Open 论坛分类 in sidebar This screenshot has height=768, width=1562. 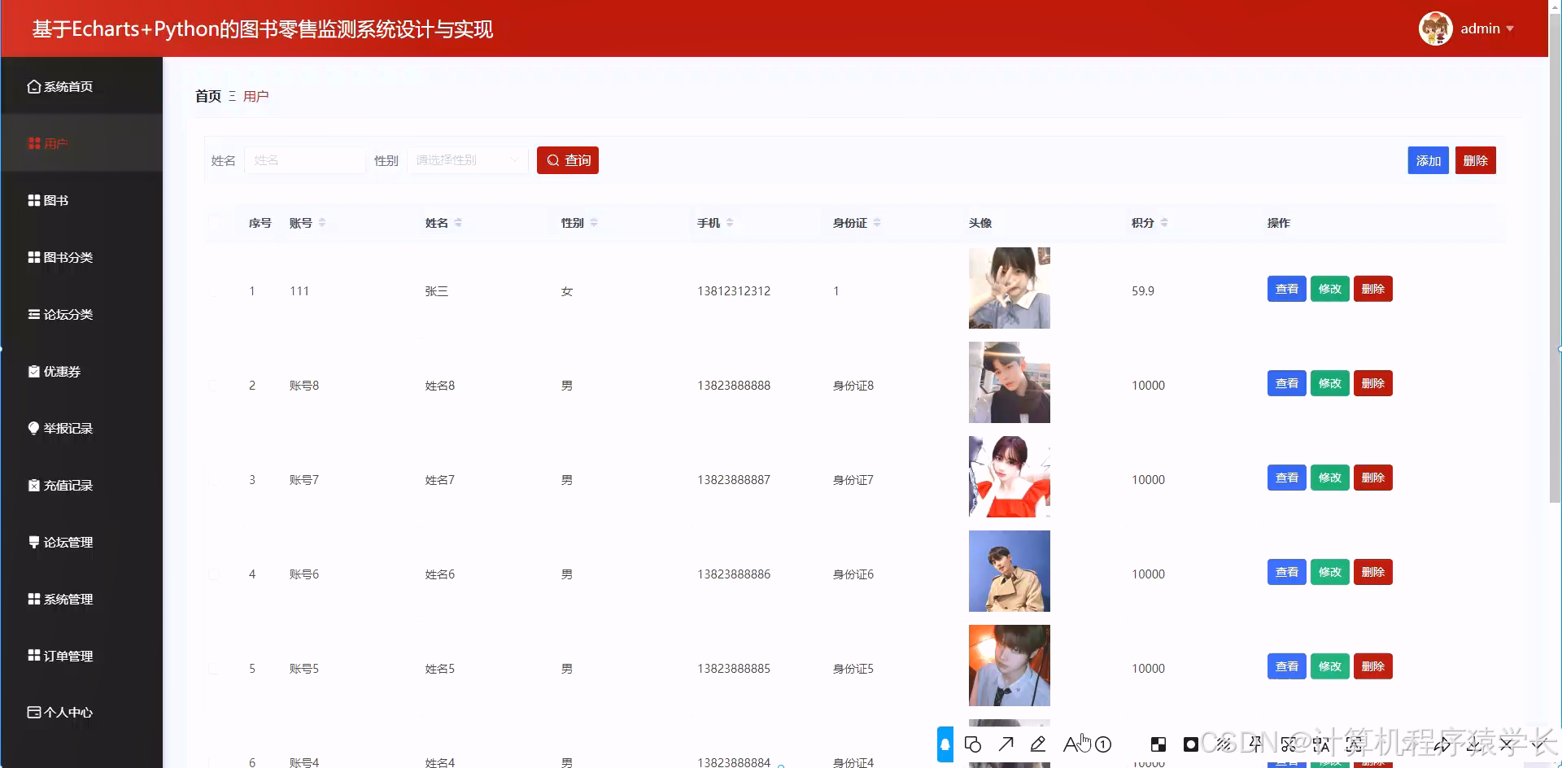[x=81, y=314]
